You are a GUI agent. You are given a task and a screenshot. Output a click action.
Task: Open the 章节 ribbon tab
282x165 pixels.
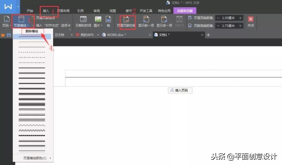(129, 11)
